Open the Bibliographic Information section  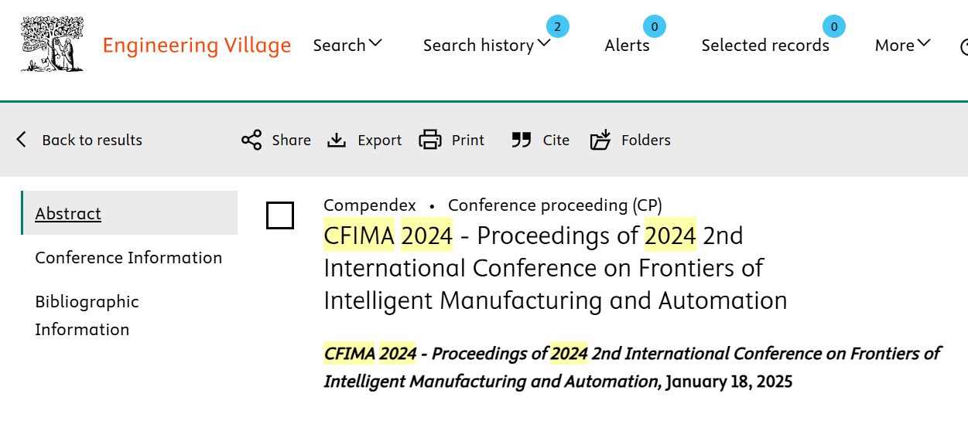coord(87,315)
